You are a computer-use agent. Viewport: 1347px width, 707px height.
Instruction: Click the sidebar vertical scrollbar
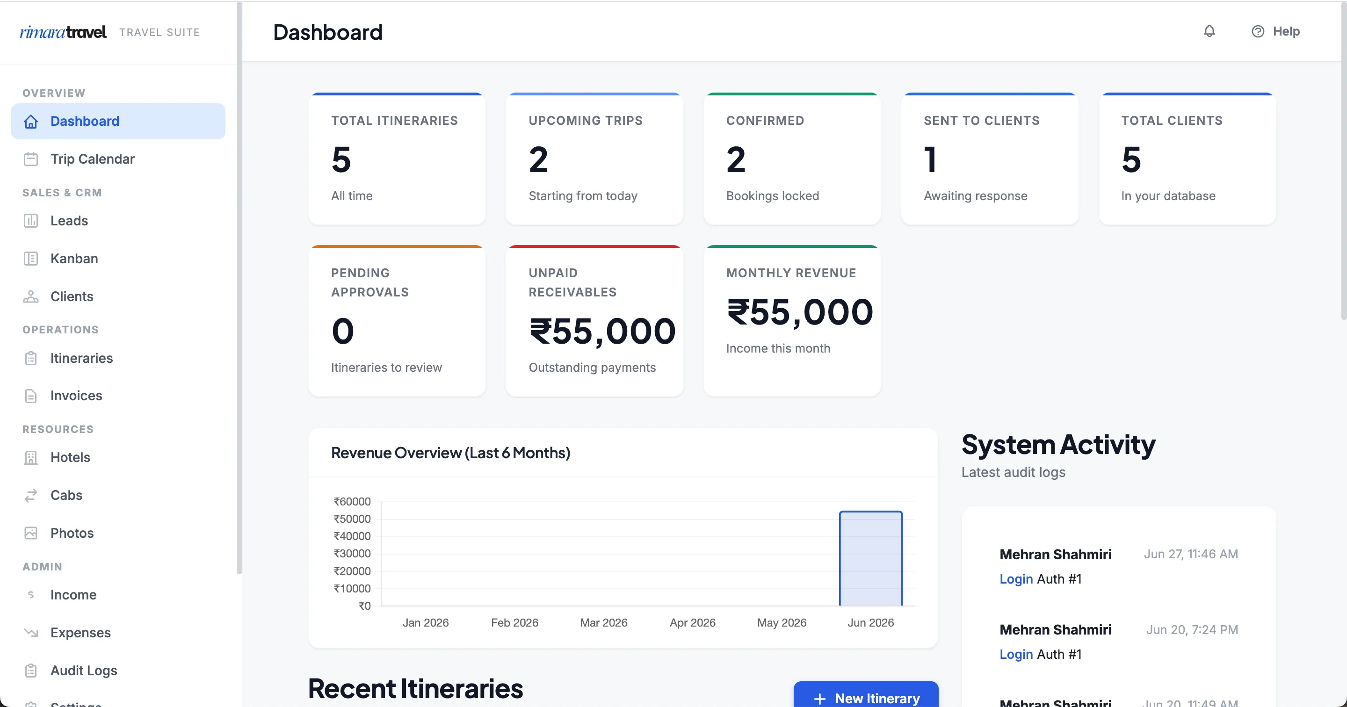click(239, 288)
